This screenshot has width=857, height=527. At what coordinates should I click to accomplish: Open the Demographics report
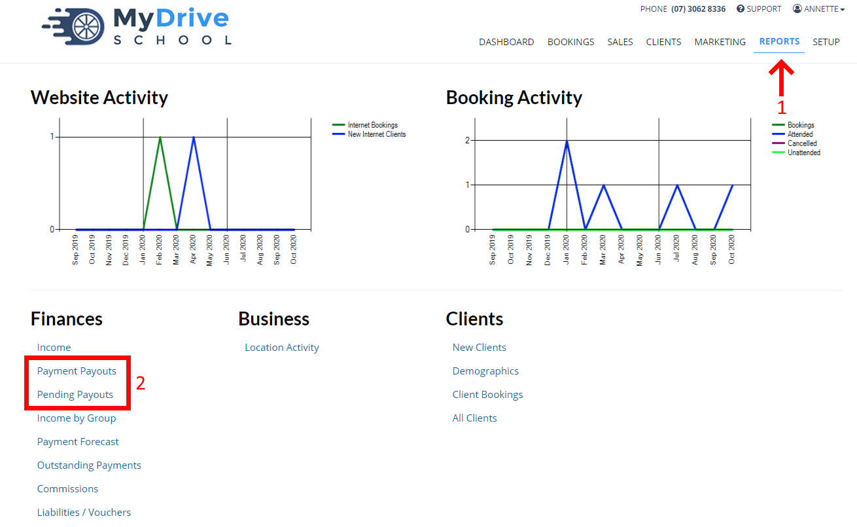tap(485, 371)
